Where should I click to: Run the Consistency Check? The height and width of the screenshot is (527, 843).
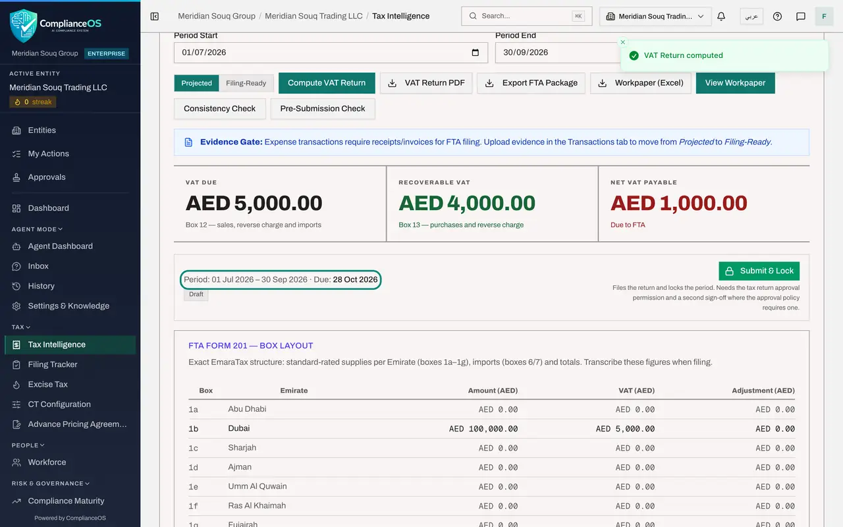pyautogui.click(x=220, y=109)
